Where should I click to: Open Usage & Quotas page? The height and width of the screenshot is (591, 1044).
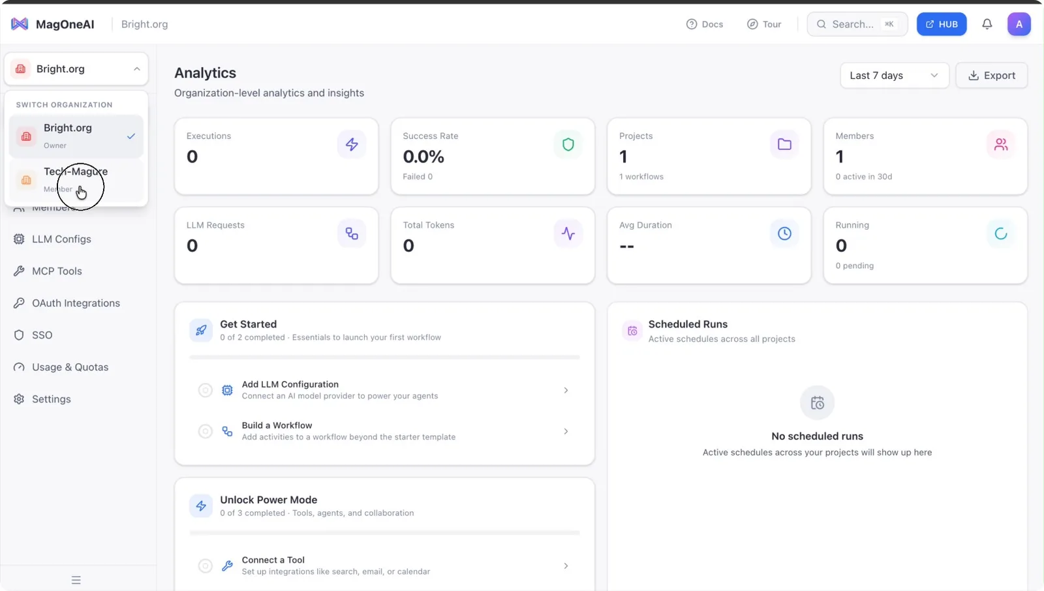point(70,367)
